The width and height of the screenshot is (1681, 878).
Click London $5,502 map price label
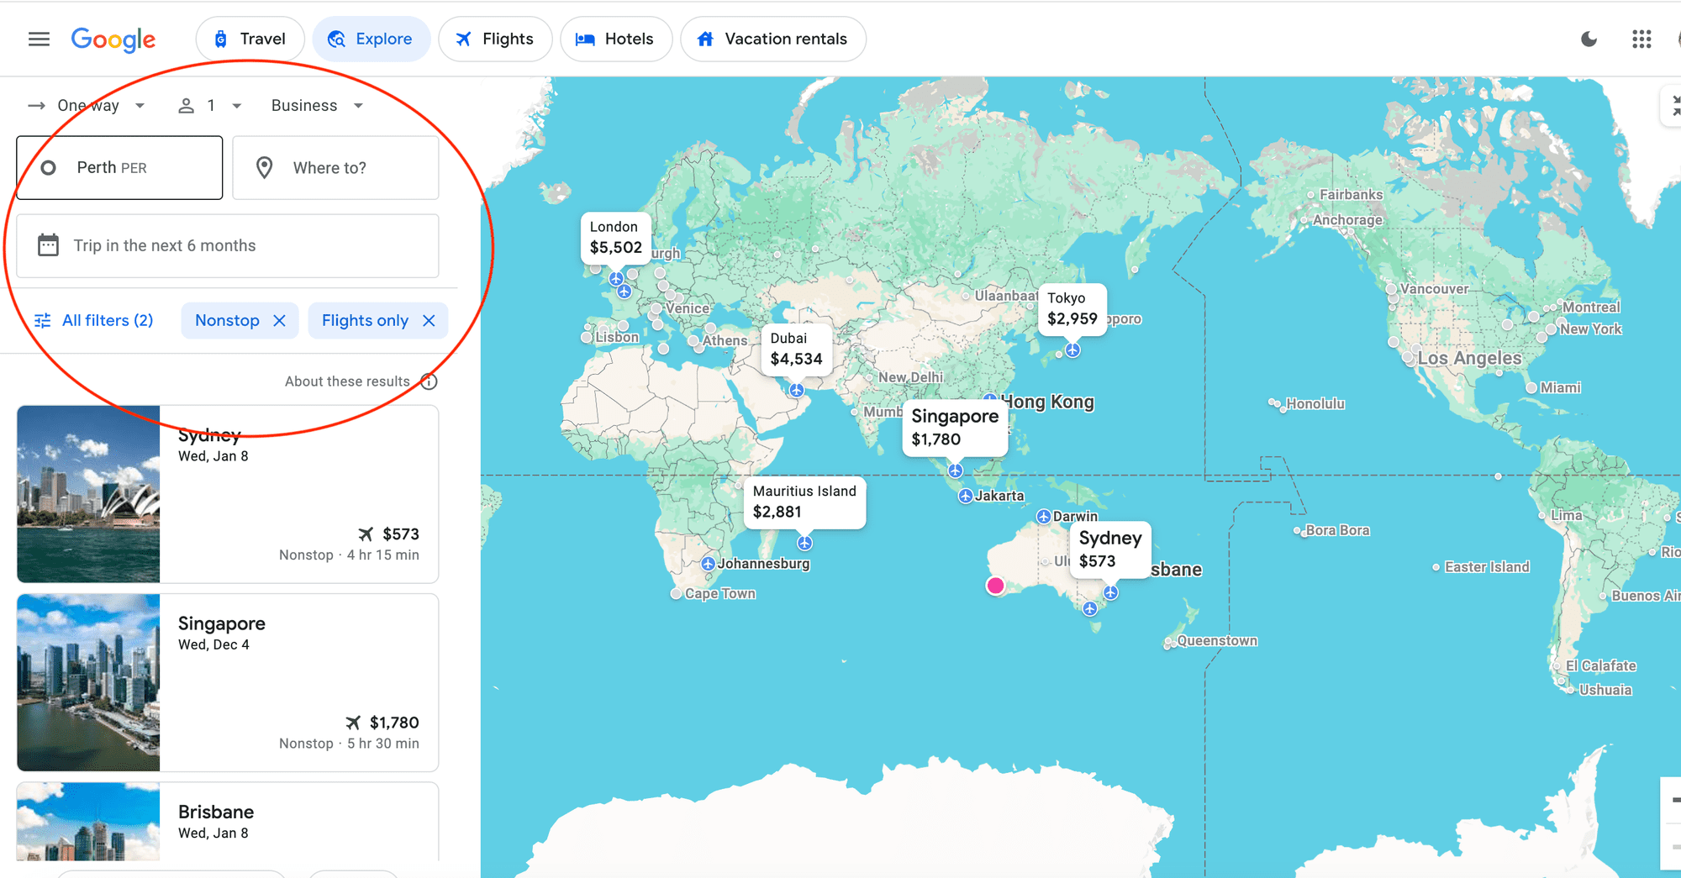[615, 238]
